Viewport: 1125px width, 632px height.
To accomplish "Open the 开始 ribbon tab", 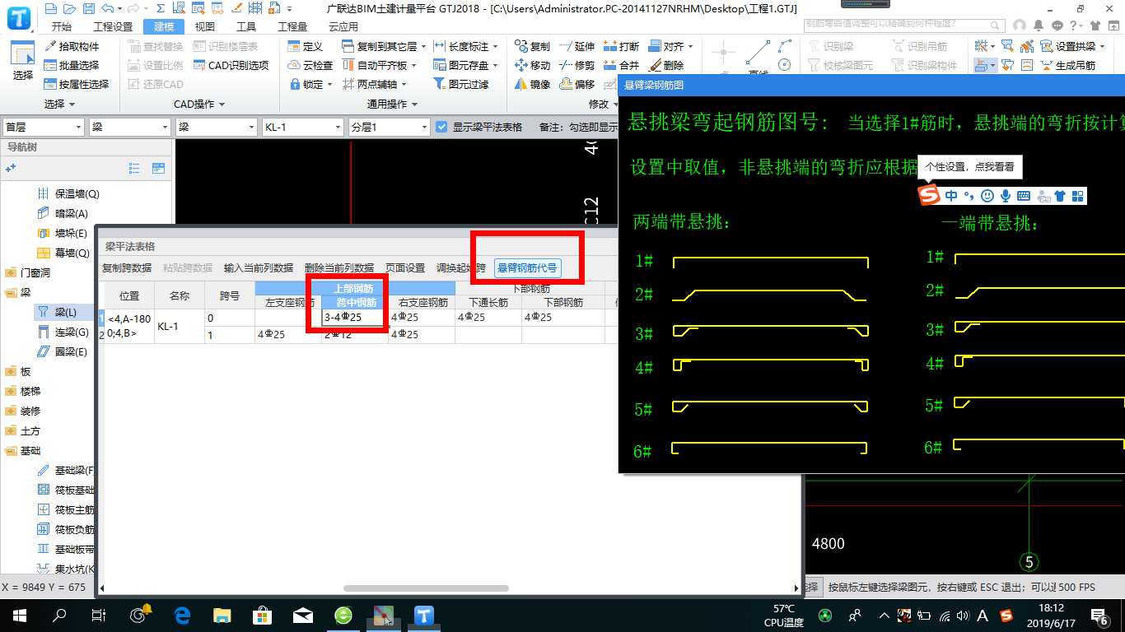I will point(61,27).
